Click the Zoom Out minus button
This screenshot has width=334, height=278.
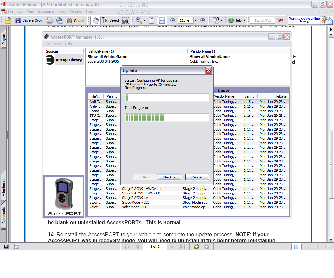(x=173, y=21)
